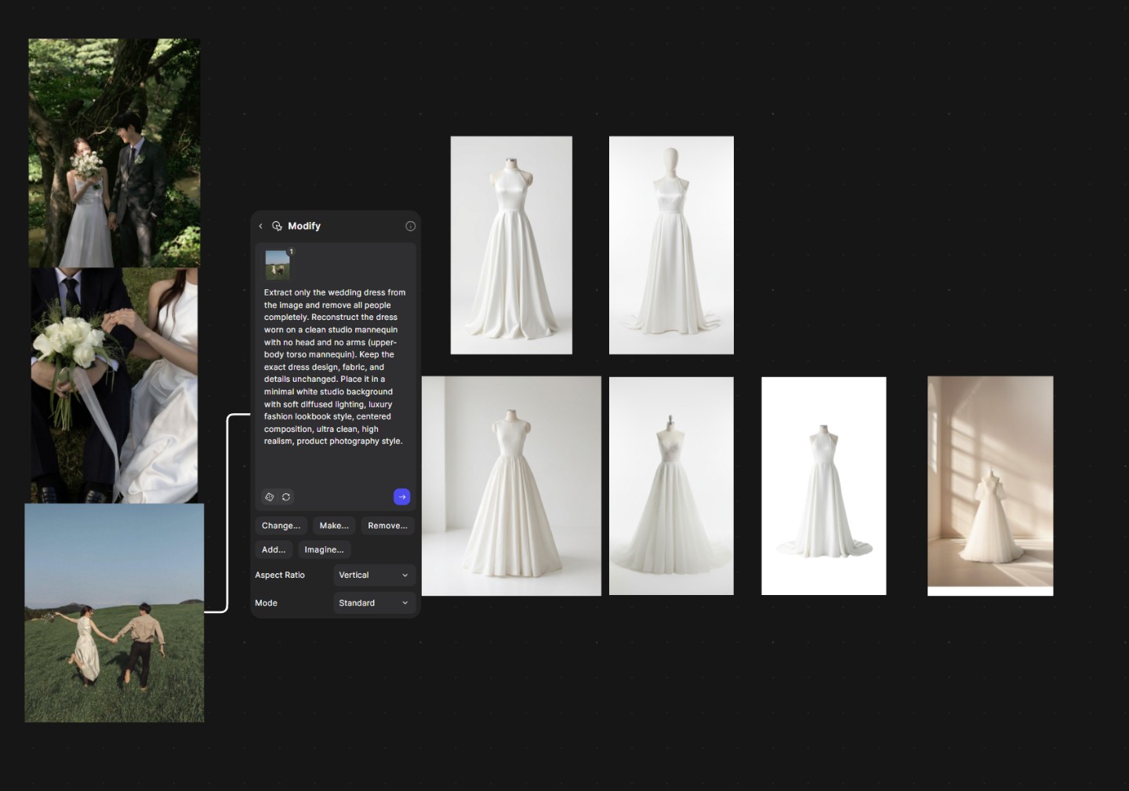Select the "Remove..." suggestion chip
The width and height of the screenshot is (1129, 791).
tap(387, 526)
